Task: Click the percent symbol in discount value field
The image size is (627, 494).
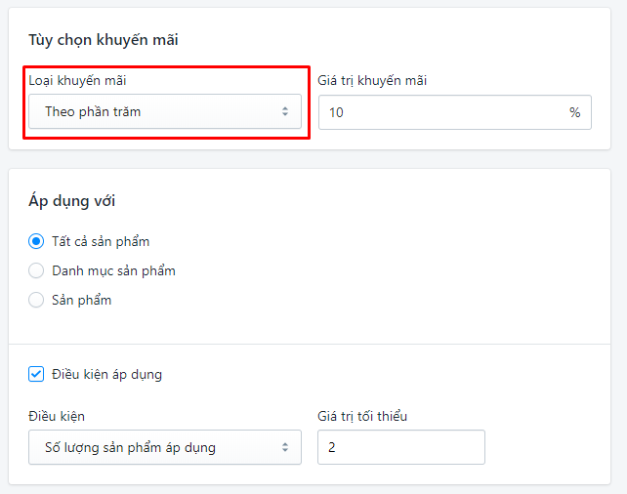Action: pos(574,112)
